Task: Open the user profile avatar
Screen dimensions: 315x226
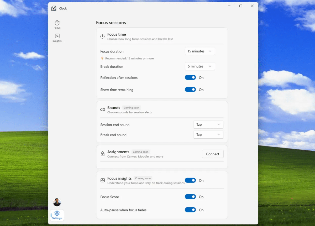Action: click(x=57, y=202)
